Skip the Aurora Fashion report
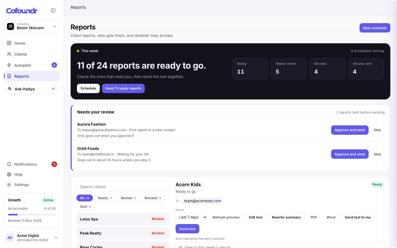The image size is (397, 248). click(x=377, y=130)
